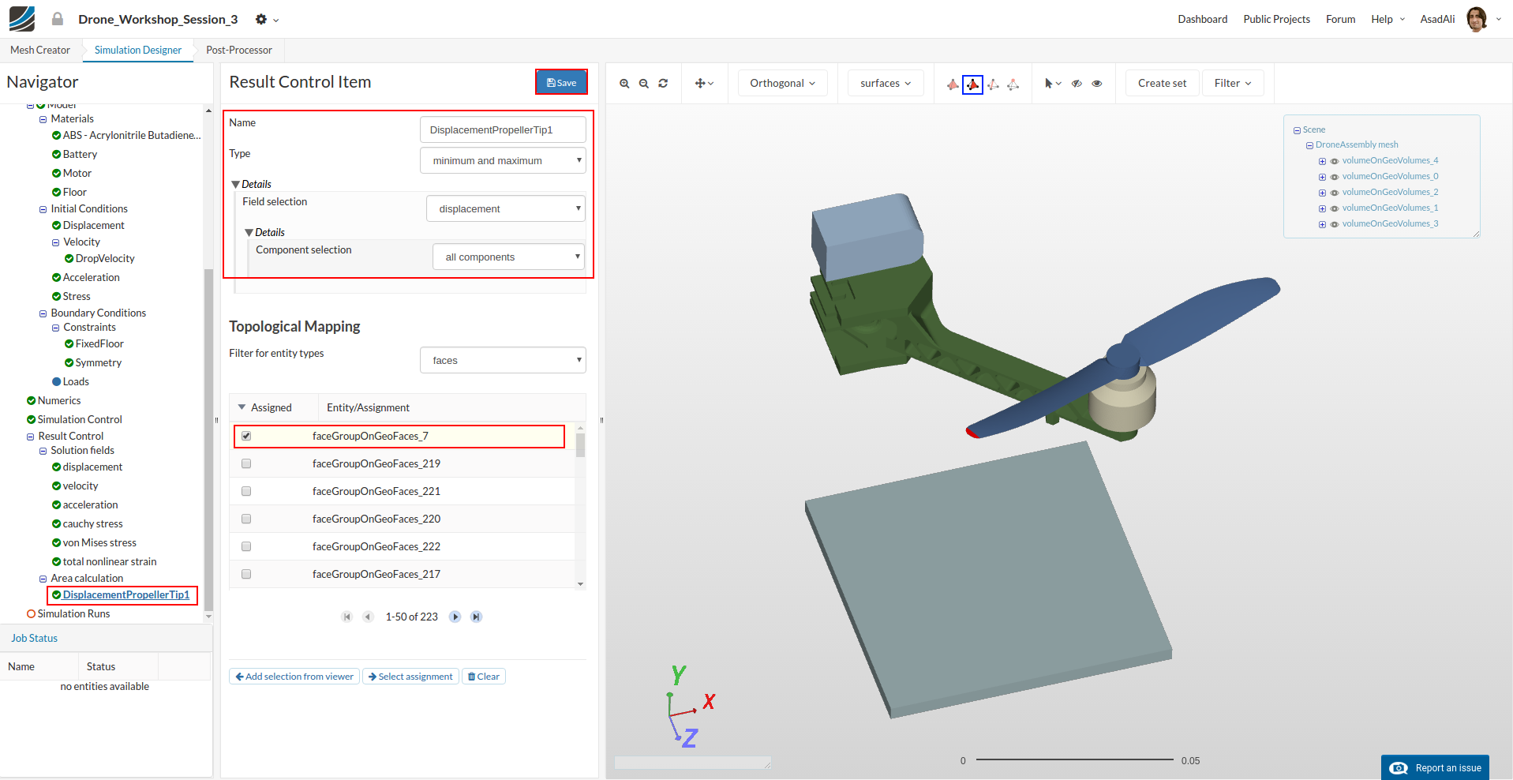
Task: Reset the viewer with the refresh icon
Action: [x=663, y=84]
